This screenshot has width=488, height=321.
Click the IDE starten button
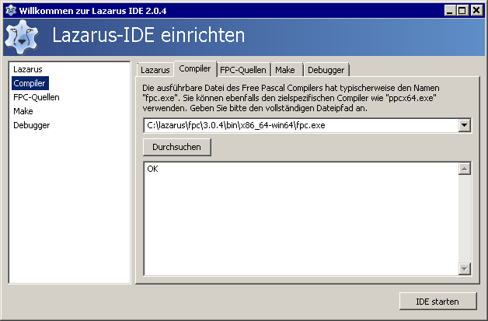437,302
